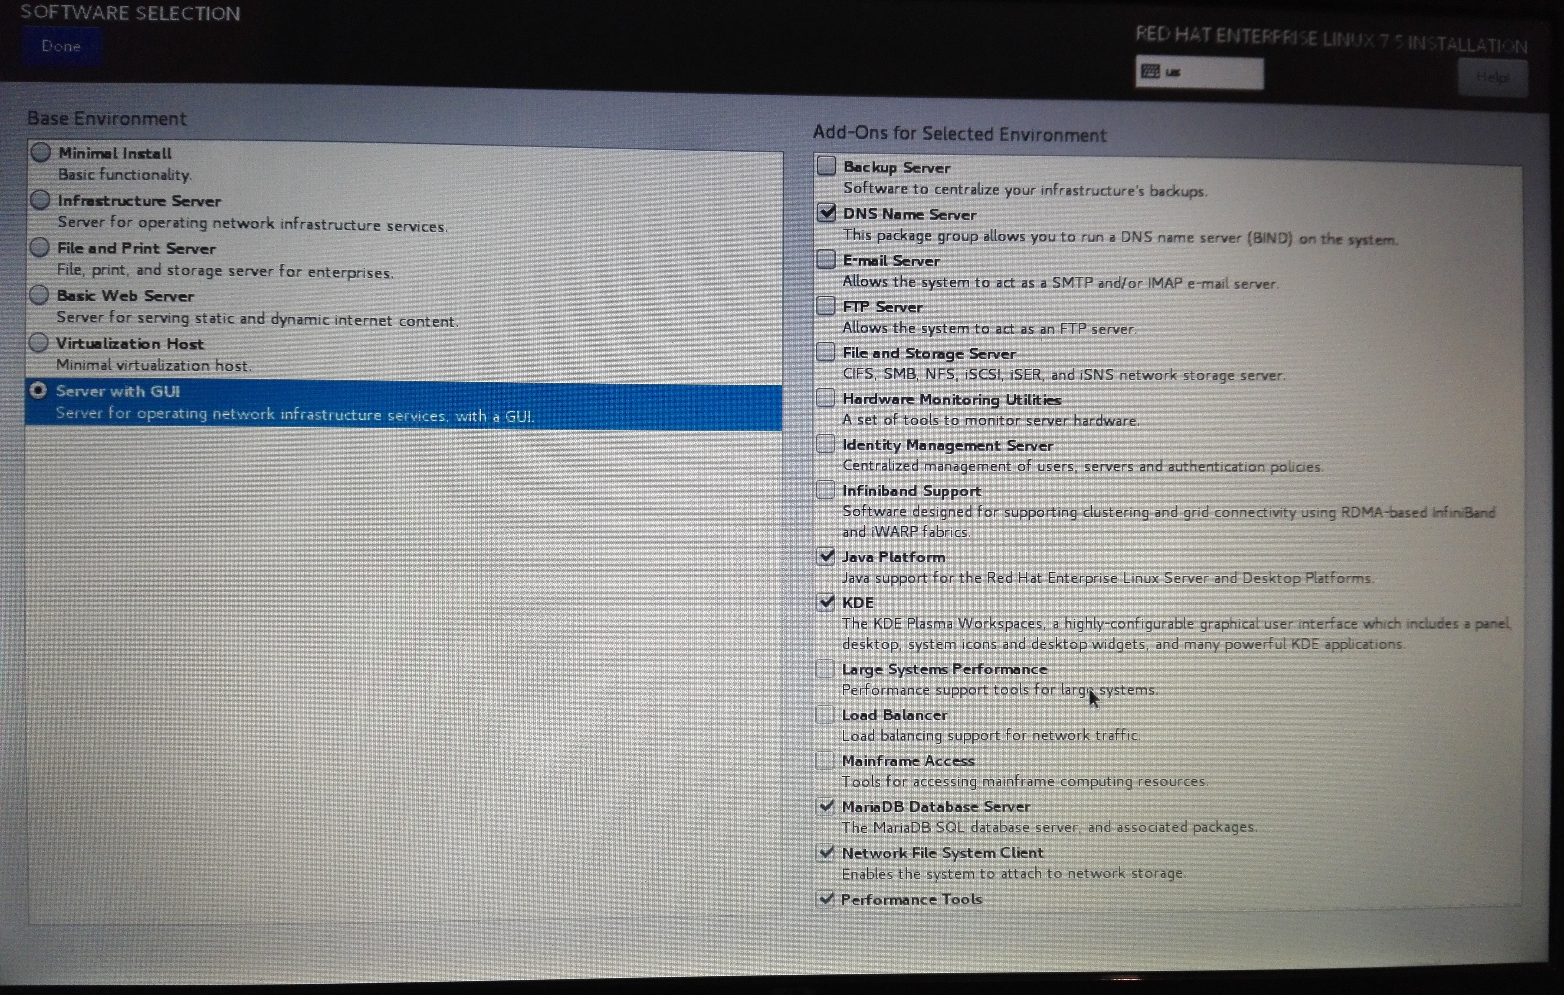Disable the Java Platform add-on

(x=825, y=556)
